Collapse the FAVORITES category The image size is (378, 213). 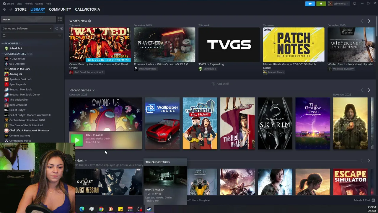click(2, 43)
